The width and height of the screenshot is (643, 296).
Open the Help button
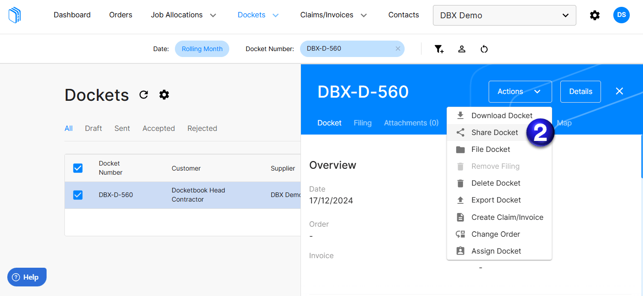tap(26, 277)
